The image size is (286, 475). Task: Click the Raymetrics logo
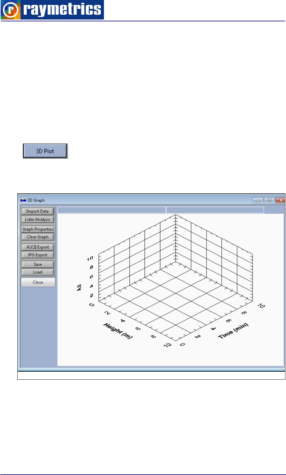[x=52, y=10]
